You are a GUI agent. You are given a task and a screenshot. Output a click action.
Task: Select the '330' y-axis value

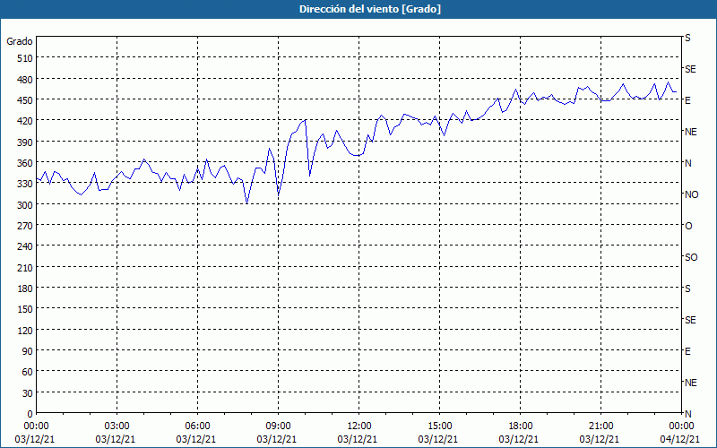point(25,184)
